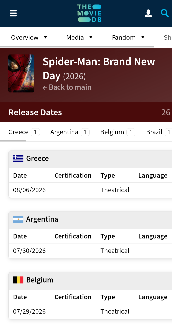The image size is (172, 325).
Task: Expand the Overview dropdown menu
Action: coord(29,37)
